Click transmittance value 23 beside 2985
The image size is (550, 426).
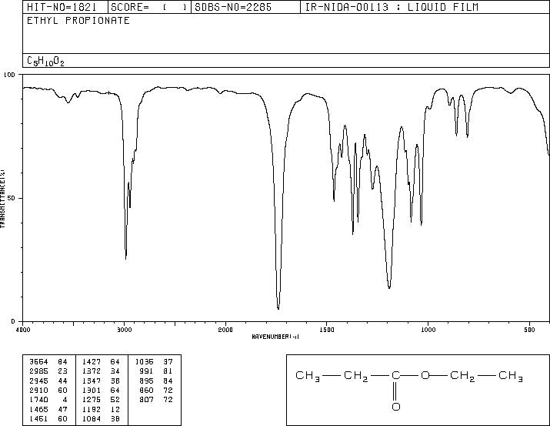click(62, 371)
